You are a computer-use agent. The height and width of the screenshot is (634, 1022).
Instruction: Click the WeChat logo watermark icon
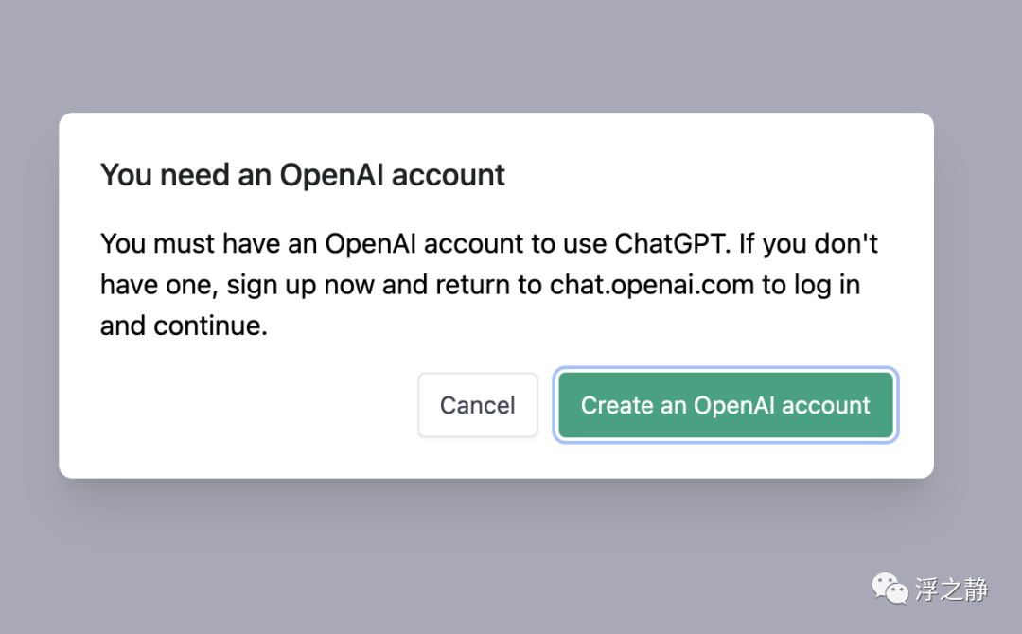889,590
